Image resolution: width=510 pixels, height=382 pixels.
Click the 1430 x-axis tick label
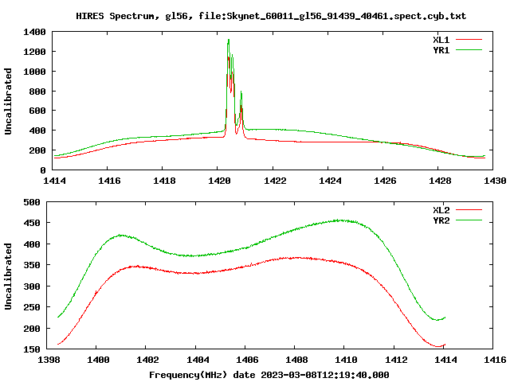point(495,181)
